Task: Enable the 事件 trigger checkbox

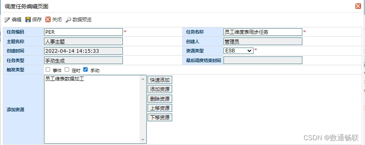Action: coord(48,69)
